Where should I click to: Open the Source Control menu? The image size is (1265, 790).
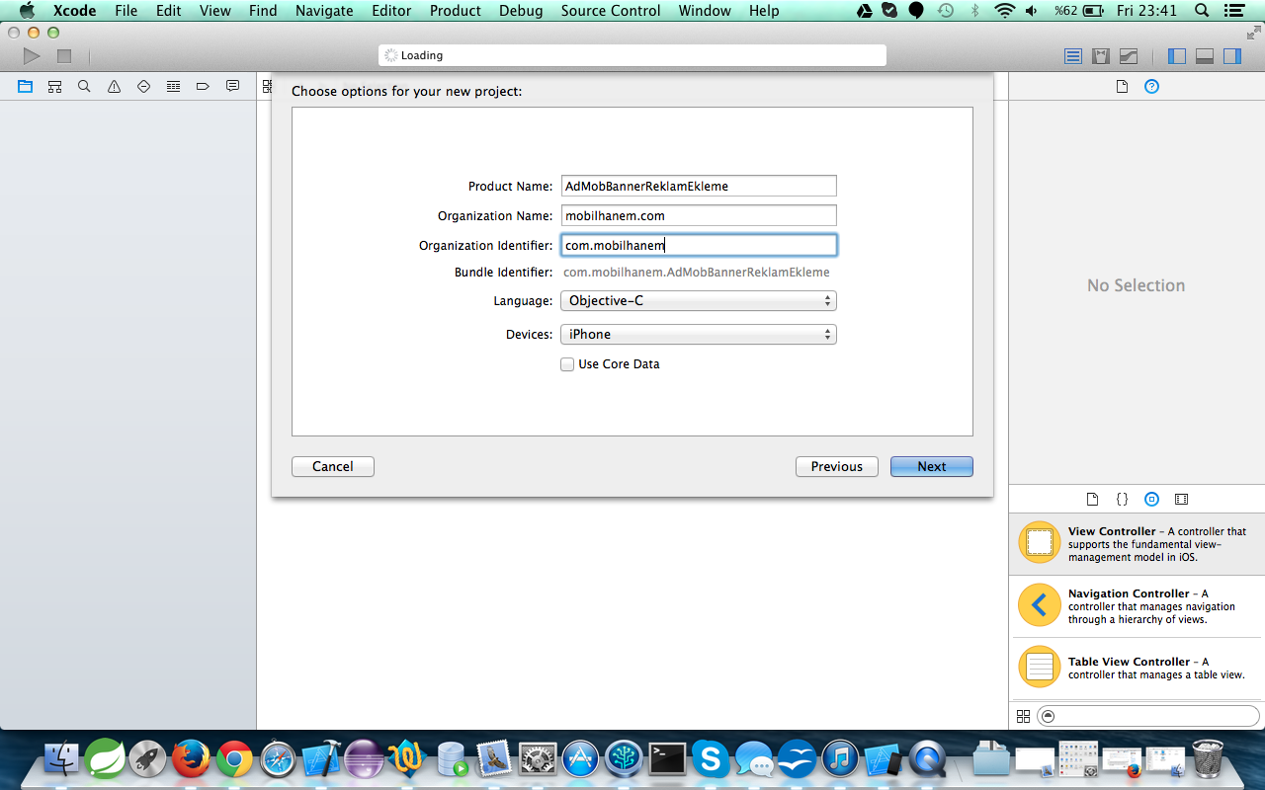click(x=611, y=11)
